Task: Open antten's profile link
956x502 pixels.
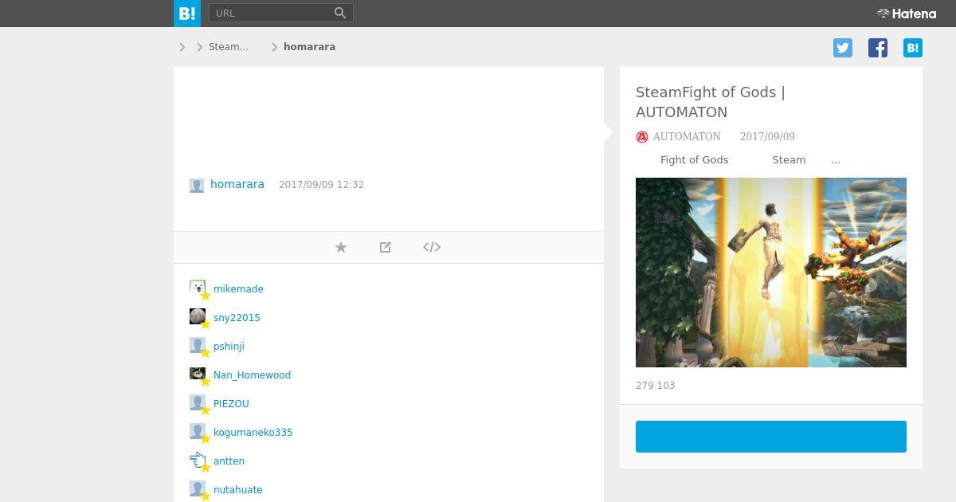Action: [x=229, y=461]
